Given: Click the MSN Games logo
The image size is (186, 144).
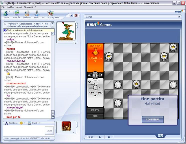Looking at the screenshot, I should coord(99,24).
